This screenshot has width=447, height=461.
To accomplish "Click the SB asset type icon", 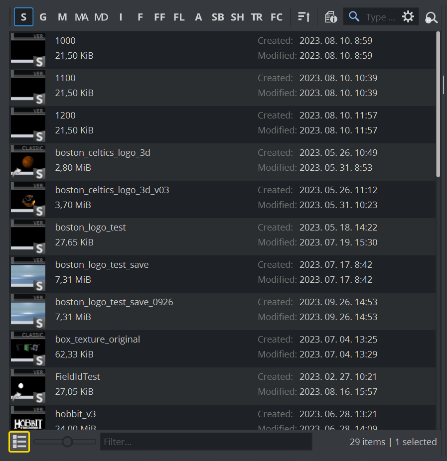I will coord(218,17).
